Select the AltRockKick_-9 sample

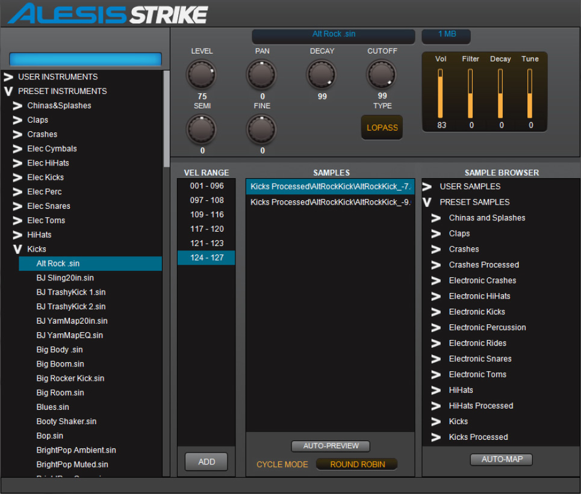330,202
